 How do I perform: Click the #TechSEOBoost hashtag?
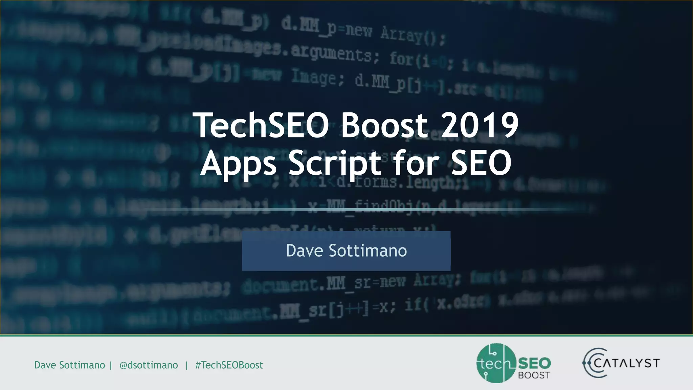pos(229,365)
